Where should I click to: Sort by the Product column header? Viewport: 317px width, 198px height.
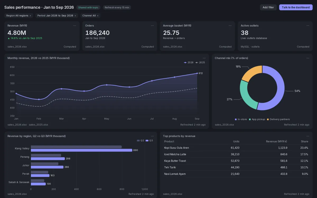tap(169, 142)
